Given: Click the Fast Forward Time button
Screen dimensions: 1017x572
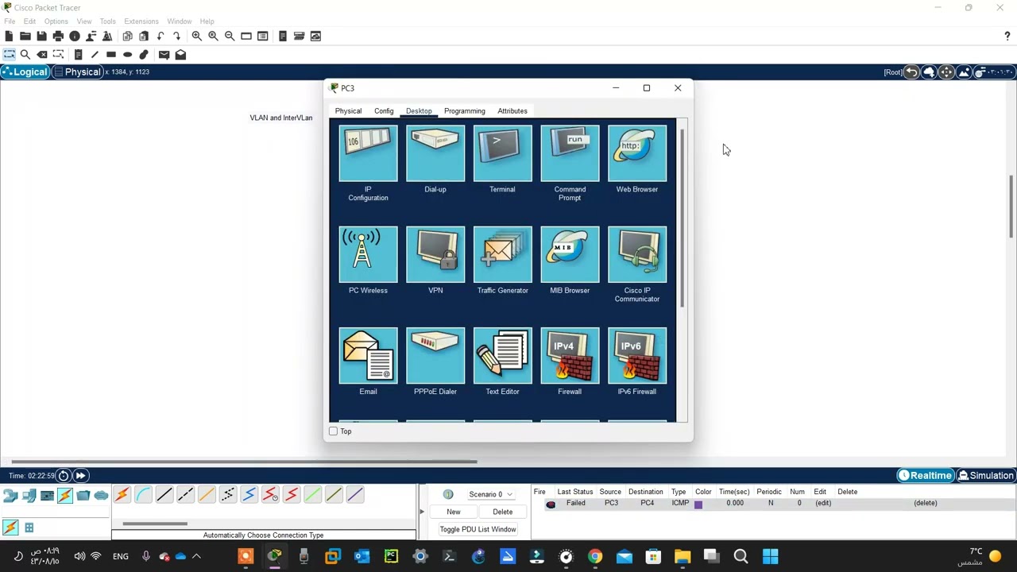Looking at the screenshot, I should tap(80, 475).
